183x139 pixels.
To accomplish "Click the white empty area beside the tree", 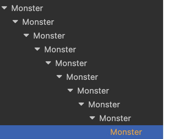I will pos(173,69).
